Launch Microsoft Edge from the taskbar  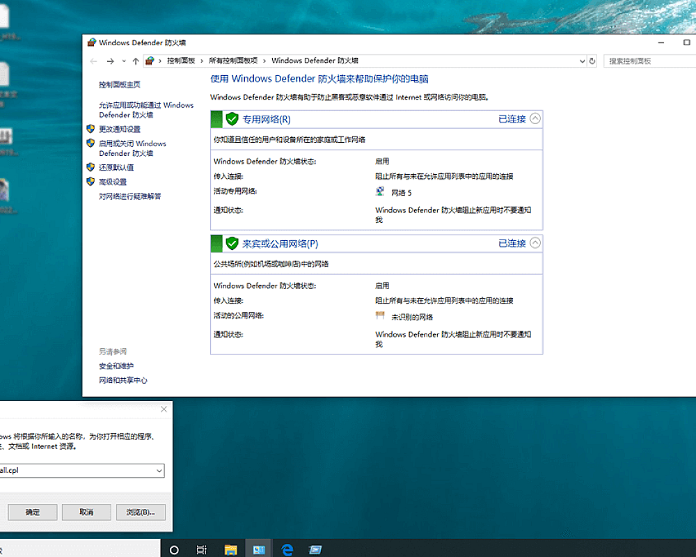click(x=287, y=549)
